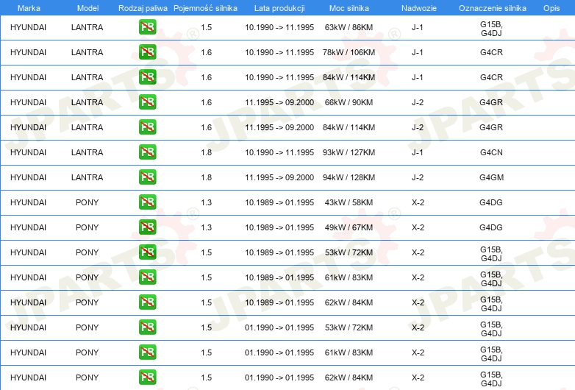
Task: Click the Pojemność silnika column header
Action: click(205, 8)
